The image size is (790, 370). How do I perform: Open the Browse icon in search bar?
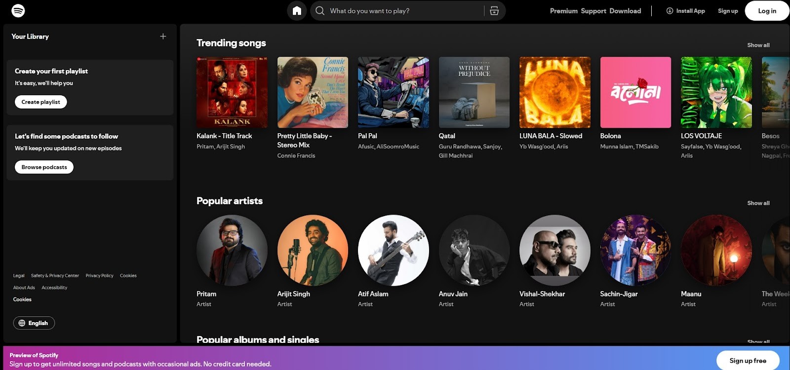tap(494, 11)
